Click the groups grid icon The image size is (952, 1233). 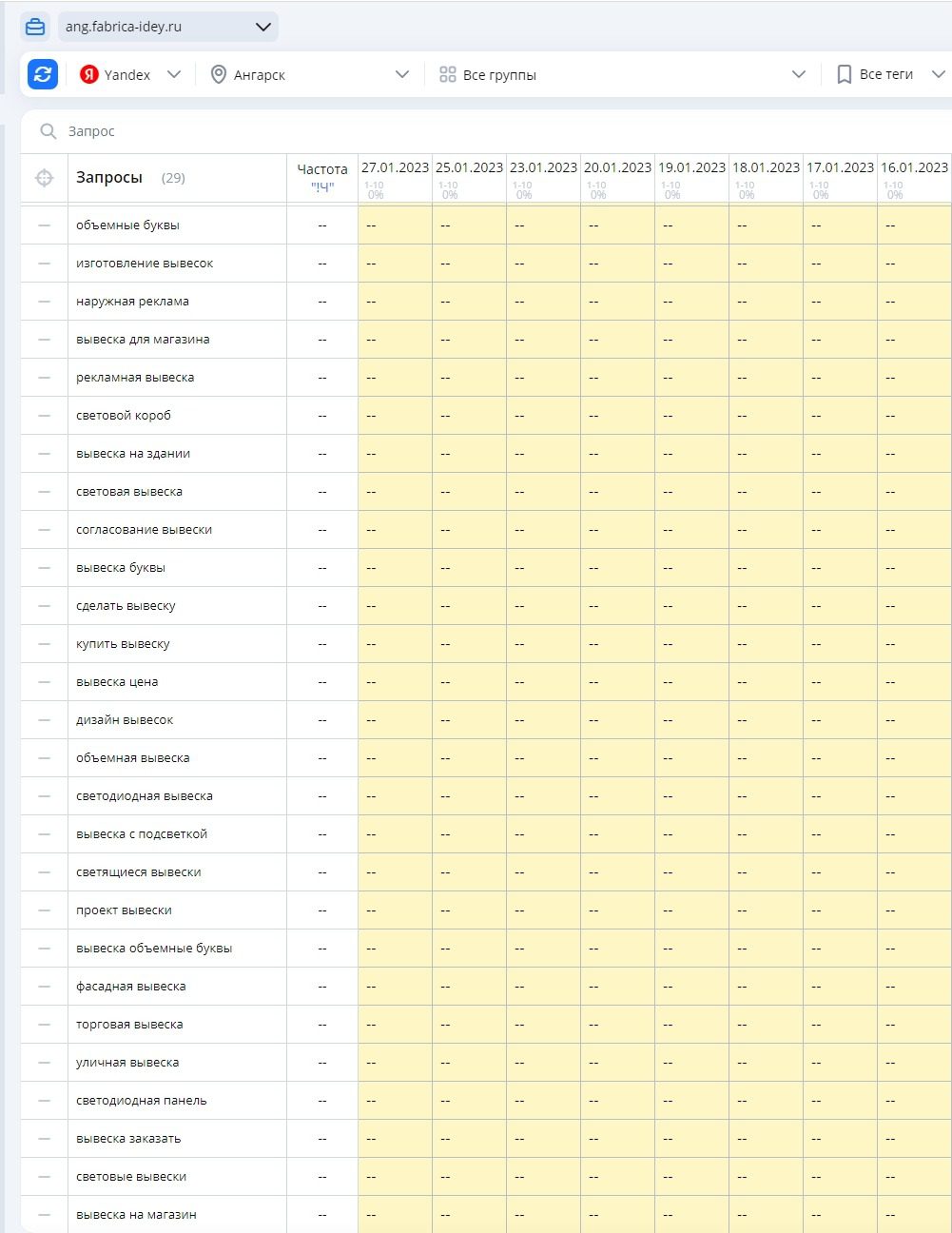pyautogui.click(x=448, y=74)
